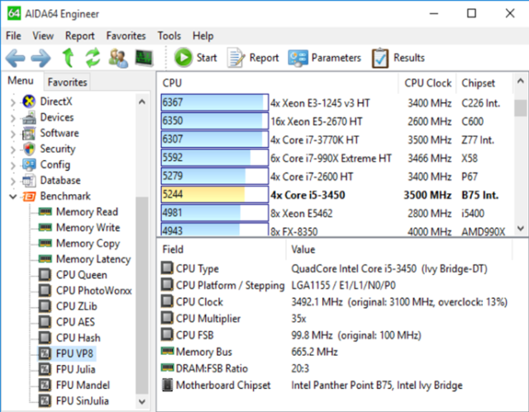Click the CPU Multiplier field row
Image resolution: width=529 pixels, height=412 pixels.
point(336,319)
